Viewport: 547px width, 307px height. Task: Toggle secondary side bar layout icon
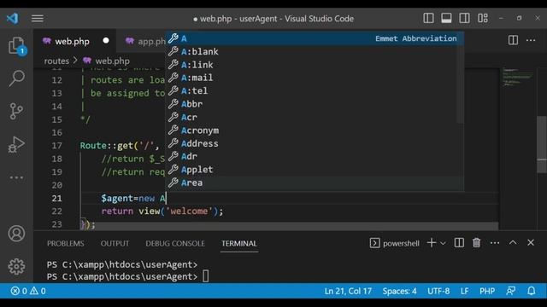[465, 18]
